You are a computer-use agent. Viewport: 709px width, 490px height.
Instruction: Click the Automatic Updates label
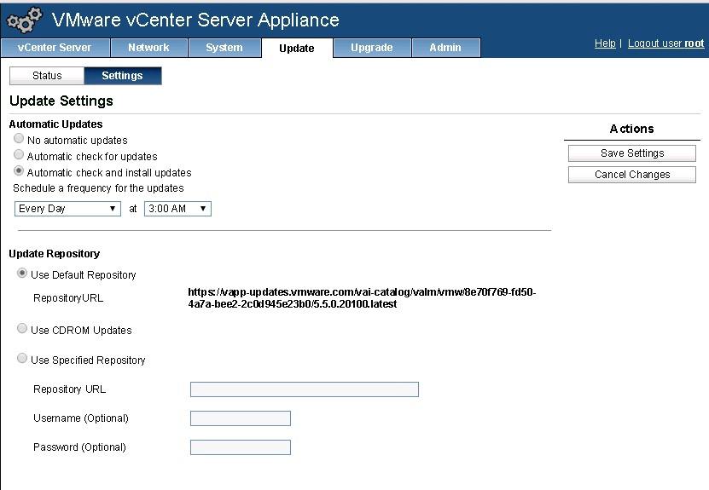(x=55, y=124)
